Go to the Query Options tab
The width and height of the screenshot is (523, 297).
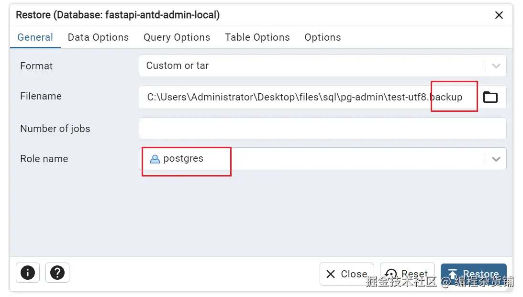(x=177, y=37)
